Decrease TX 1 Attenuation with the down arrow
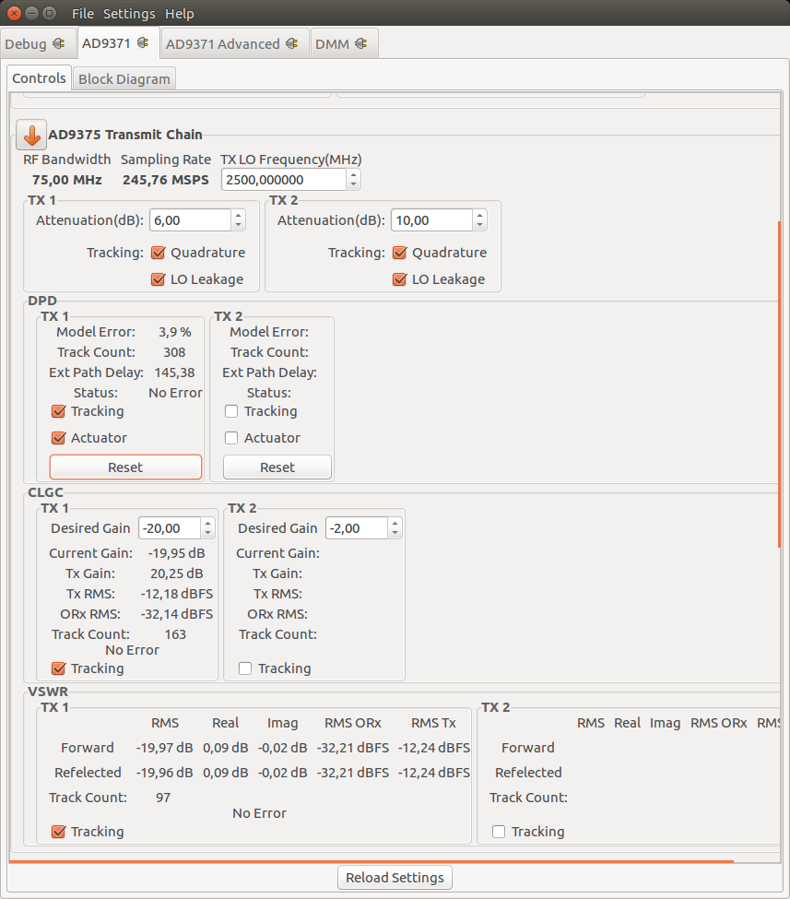Image resolution: width=790 pixels, height=899 pixels. pyautogui.click(x=237, y=225)
